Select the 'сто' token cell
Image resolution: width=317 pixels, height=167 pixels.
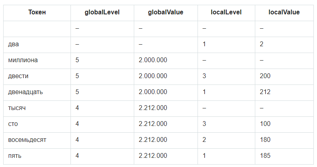(13, 124)
